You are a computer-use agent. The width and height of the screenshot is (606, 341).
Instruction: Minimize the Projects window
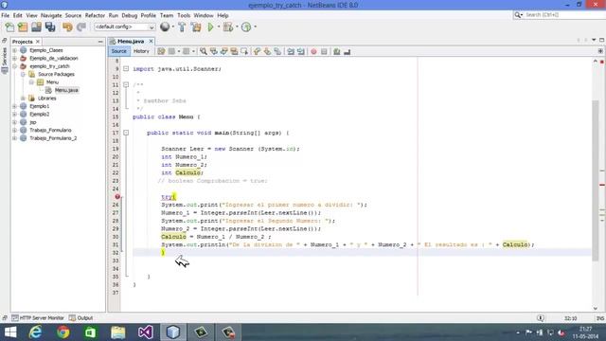point(100,42)
